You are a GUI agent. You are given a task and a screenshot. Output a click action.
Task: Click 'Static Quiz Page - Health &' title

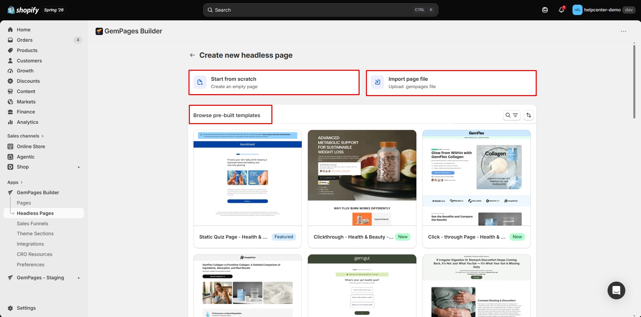[233, 237]
